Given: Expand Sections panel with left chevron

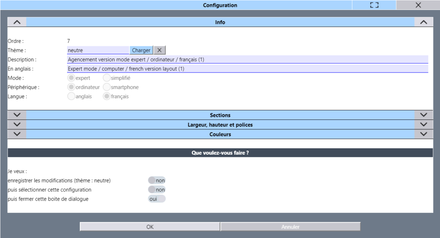Looking at the screenshot, I should pyautogui.click(x=17, y=115).
